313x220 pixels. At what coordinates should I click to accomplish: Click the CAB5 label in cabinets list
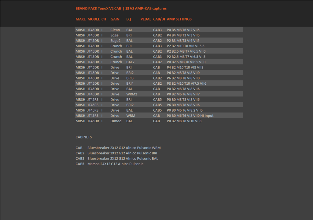pos(80,164)
